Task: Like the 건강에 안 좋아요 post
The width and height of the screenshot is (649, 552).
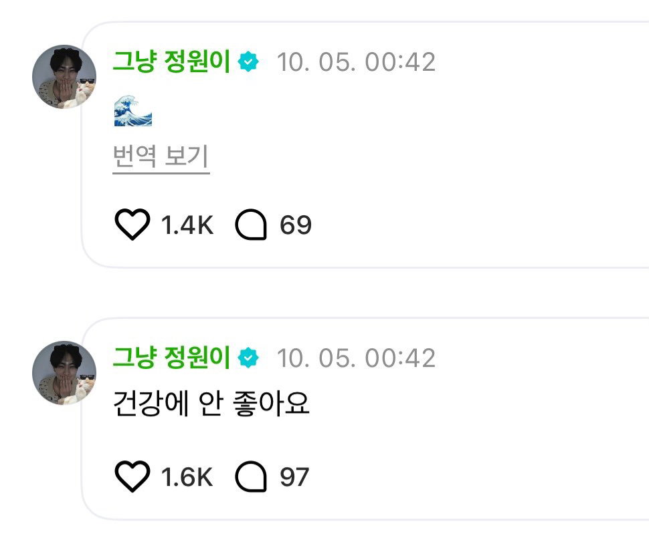Action: (x=132, y=476)
